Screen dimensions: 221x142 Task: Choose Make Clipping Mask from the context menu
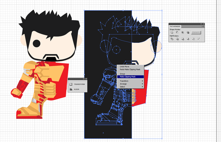click(x=130, y=77)
